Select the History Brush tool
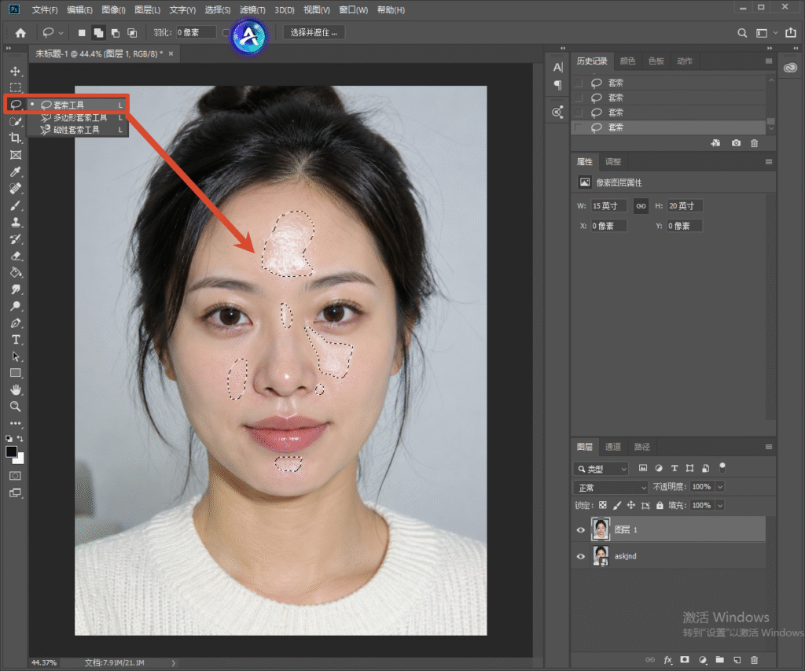805x671 pixels. coord(16,239)
